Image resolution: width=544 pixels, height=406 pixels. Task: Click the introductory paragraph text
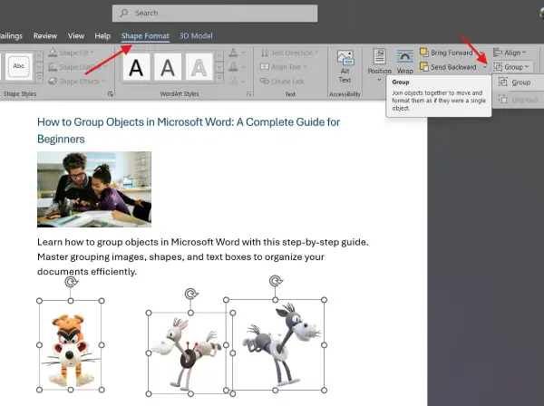click(203, 256)
